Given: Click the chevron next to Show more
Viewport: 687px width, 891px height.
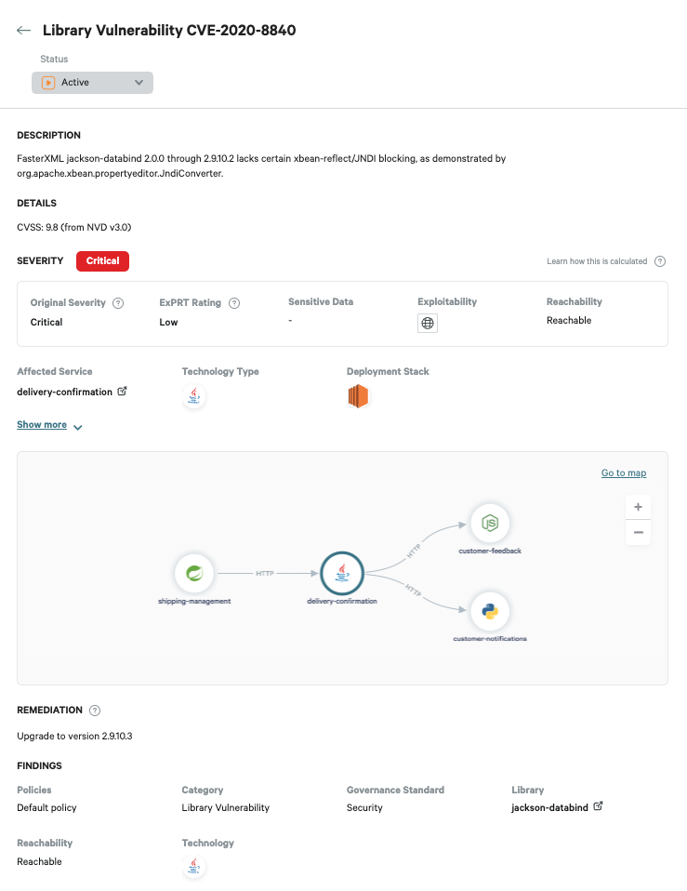Looking at the screenshot, I should click(x=78, y=427).
